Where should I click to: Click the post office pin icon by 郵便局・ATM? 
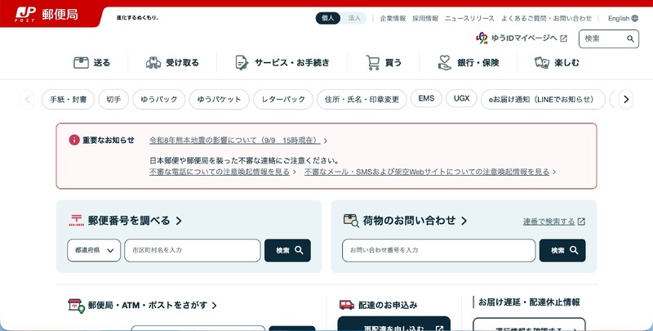point(76,306)
